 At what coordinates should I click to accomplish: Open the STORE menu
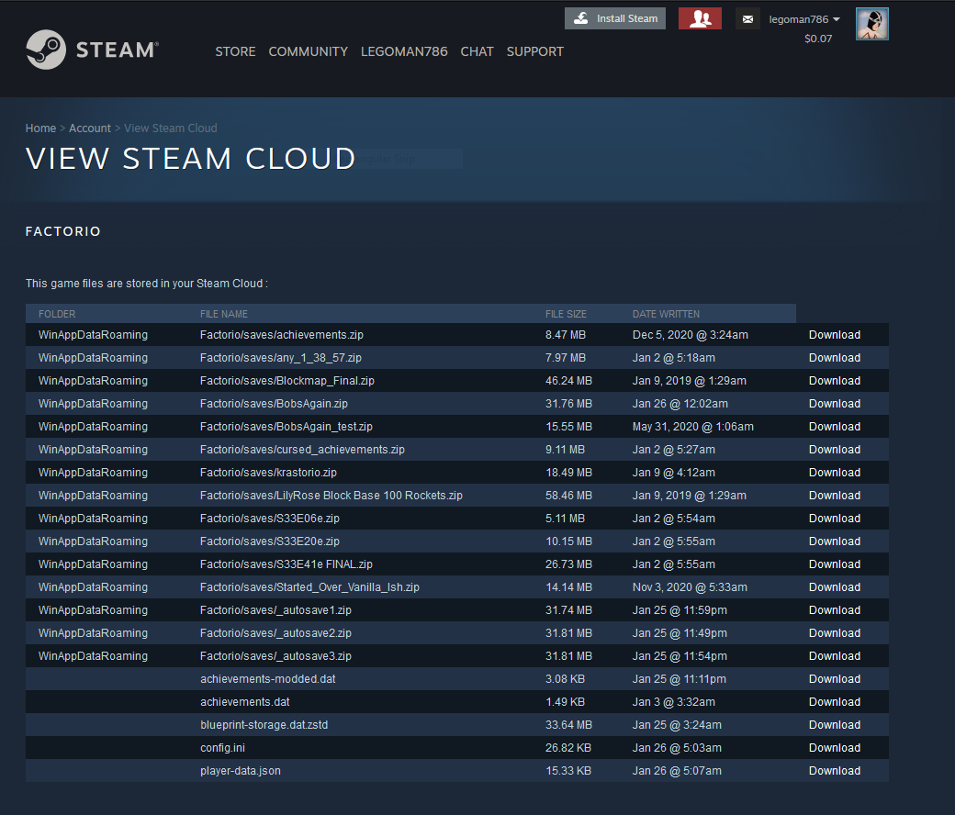click(x=235, y=51)
